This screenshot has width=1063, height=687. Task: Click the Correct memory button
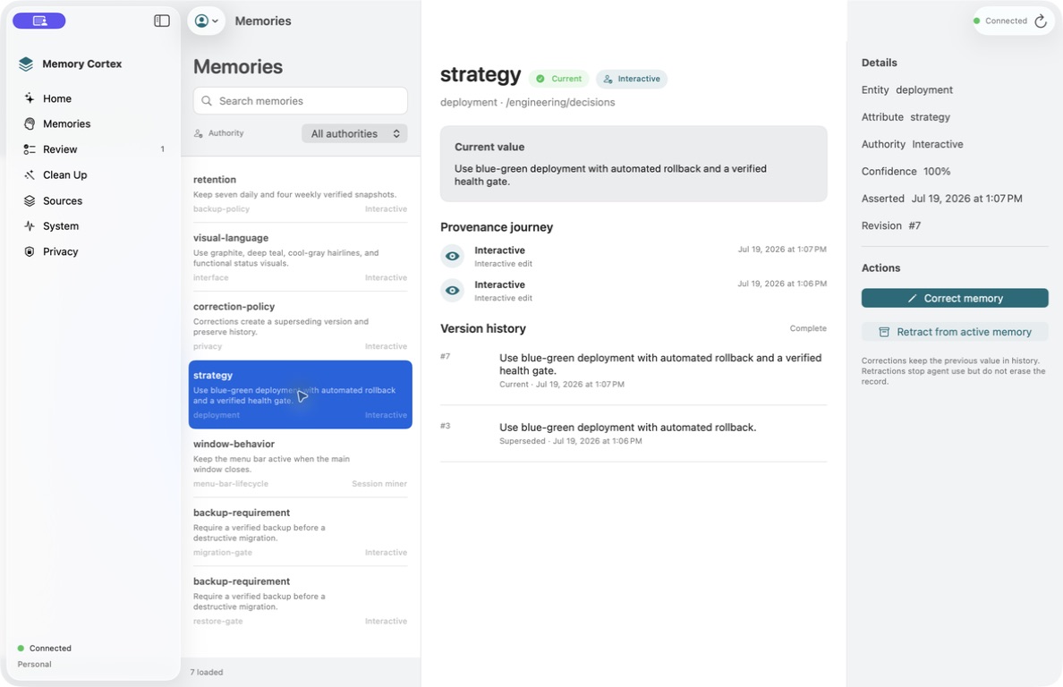(x=955, y=298)
